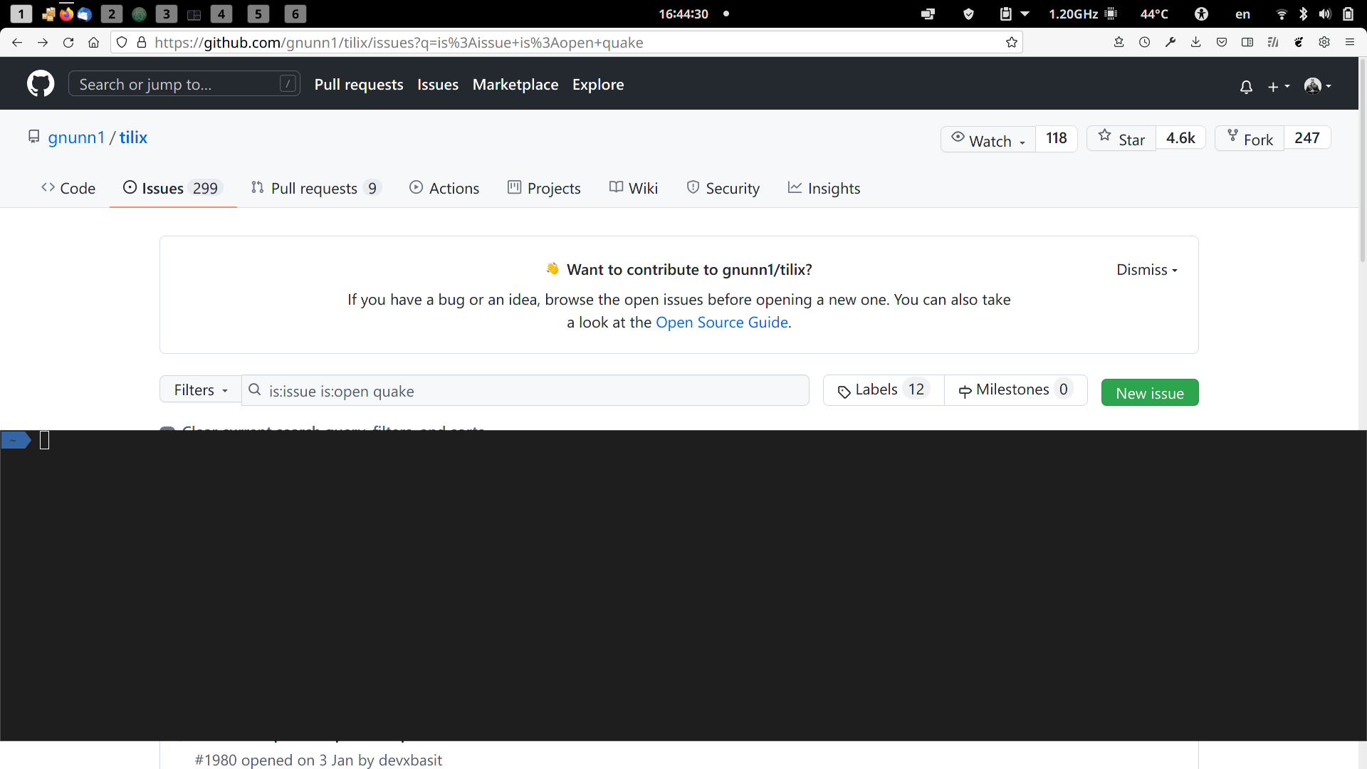1367x769 pixels.
Task: Click Pull requests in GitHub header
Action: point(359,85)
